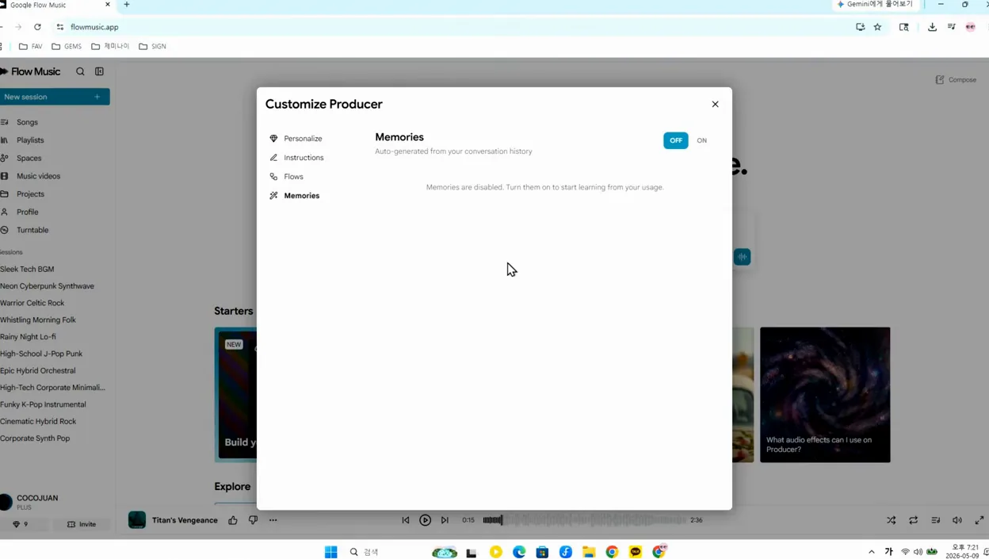The image size is (989, 559).
Task: Open the FAV bookmarks folder
Action: pos(31,46)
